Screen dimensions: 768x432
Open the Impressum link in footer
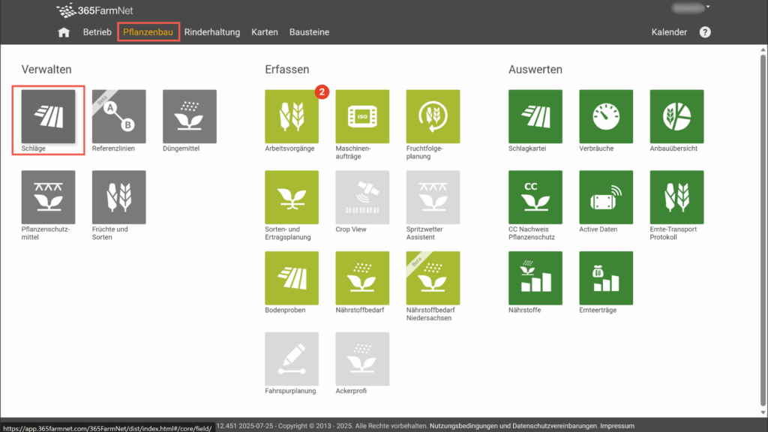[x=618, y=426]
